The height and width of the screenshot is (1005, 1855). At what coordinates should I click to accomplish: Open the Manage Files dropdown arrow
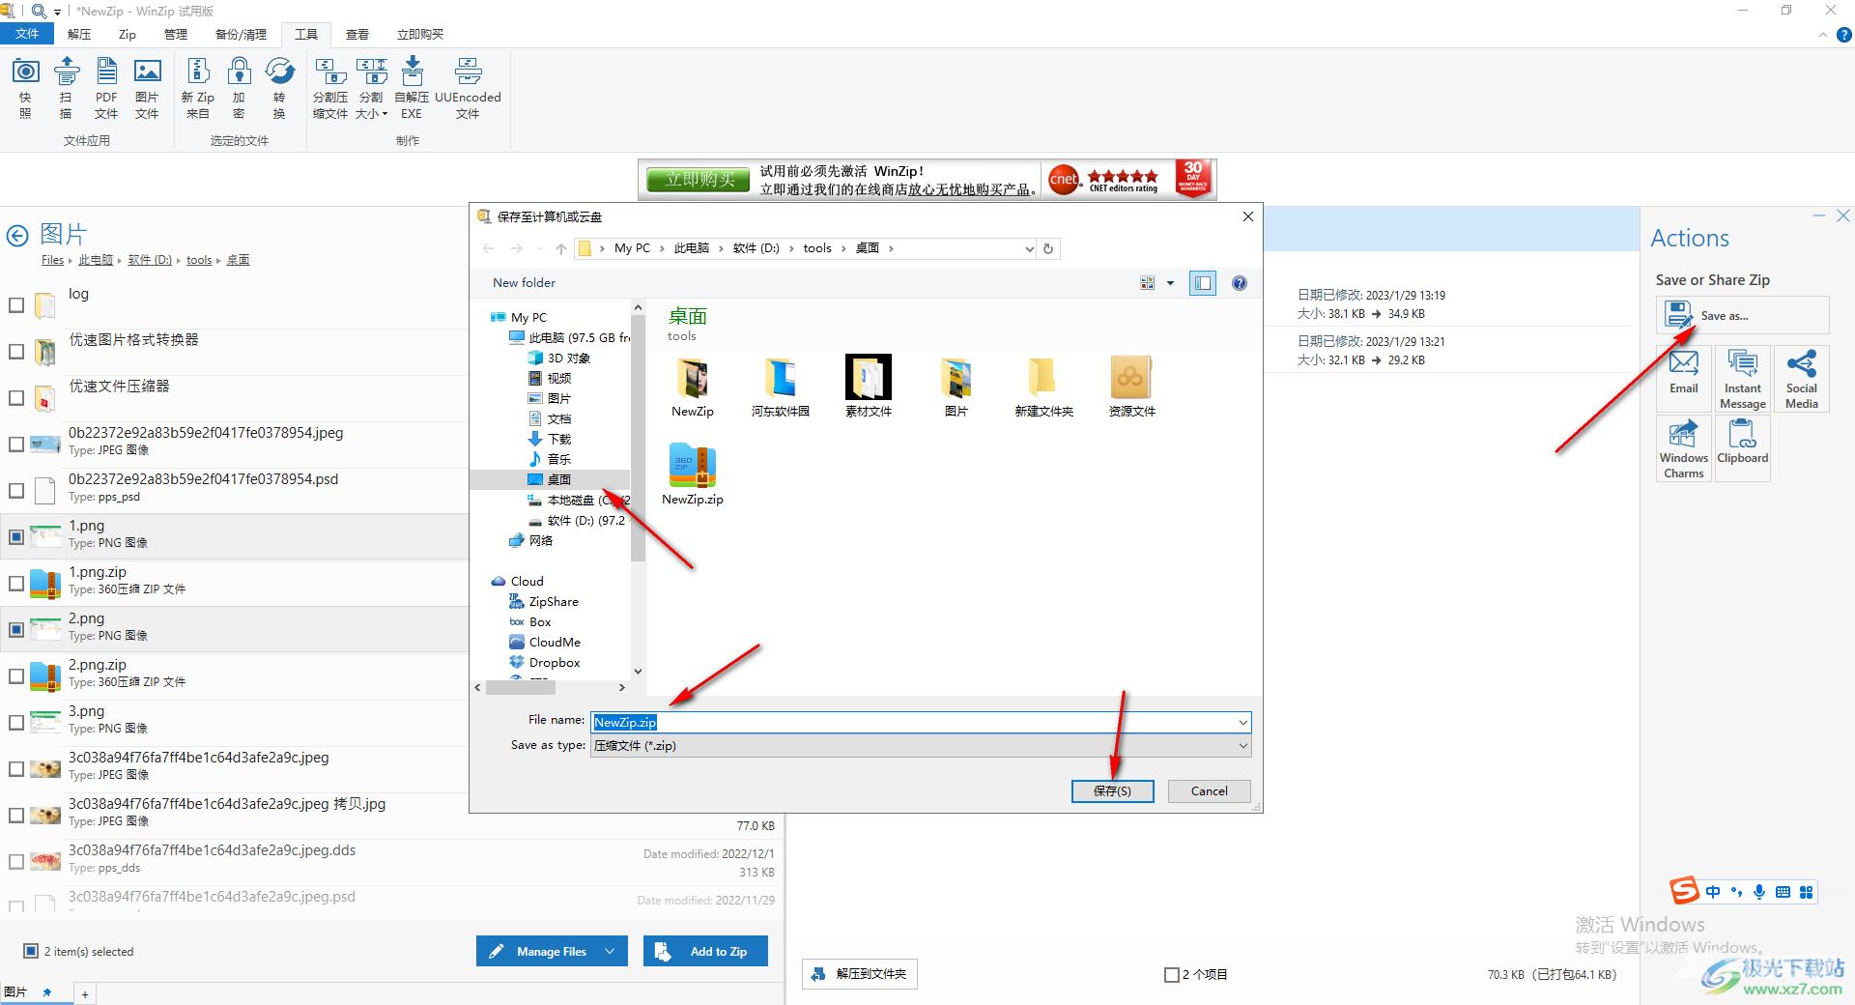tap(610, 952)
